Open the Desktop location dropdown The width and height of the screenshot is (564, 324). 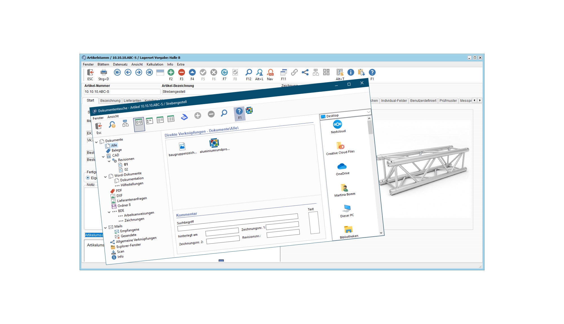[368, 112]
